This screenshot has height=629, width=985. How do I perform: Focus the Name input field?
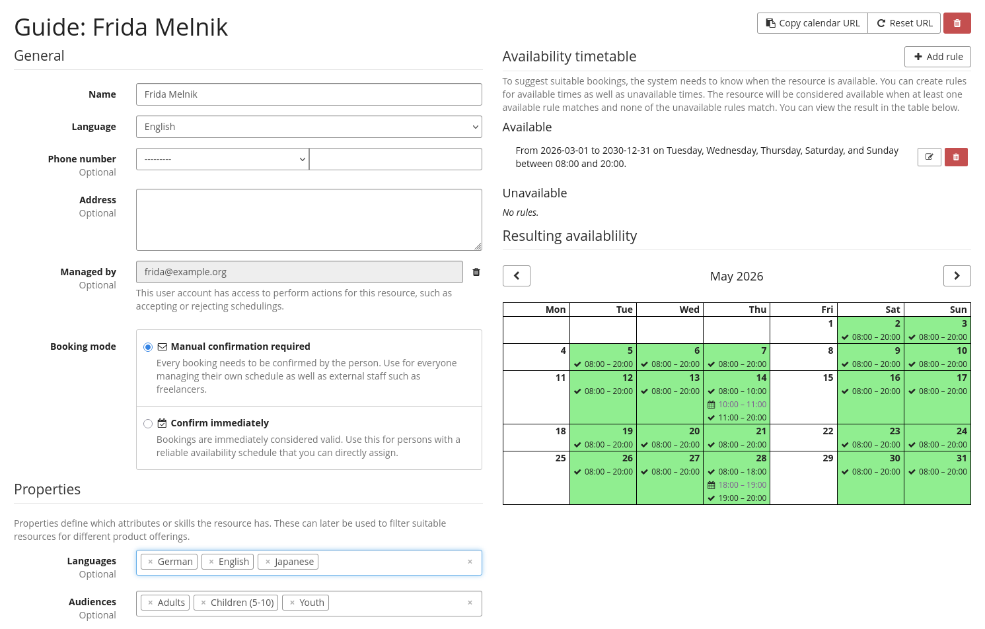coord(309,94)
